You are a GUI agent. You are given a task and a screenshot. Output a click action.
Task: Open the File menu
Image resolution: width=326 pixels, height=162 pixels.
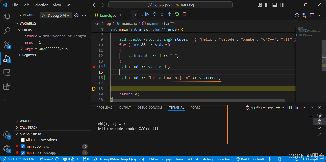click(x=15, y=5)
